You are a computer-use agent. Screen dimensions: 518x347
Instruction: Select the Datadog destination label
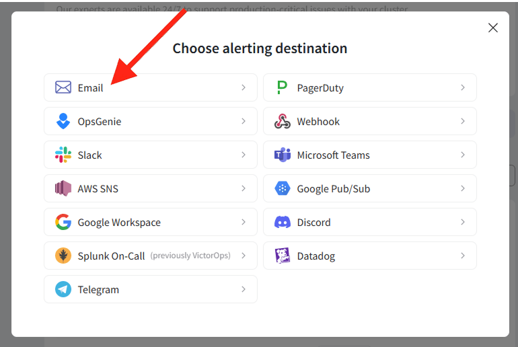316,256
